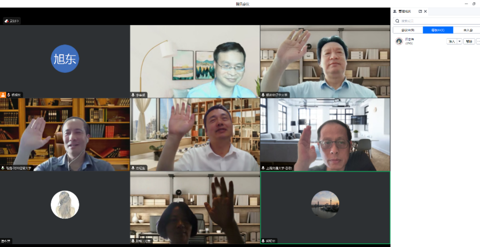This screenshot has height=247, width=480.
Task: Switch to the 会议中(9) tab
Action: 408,30
